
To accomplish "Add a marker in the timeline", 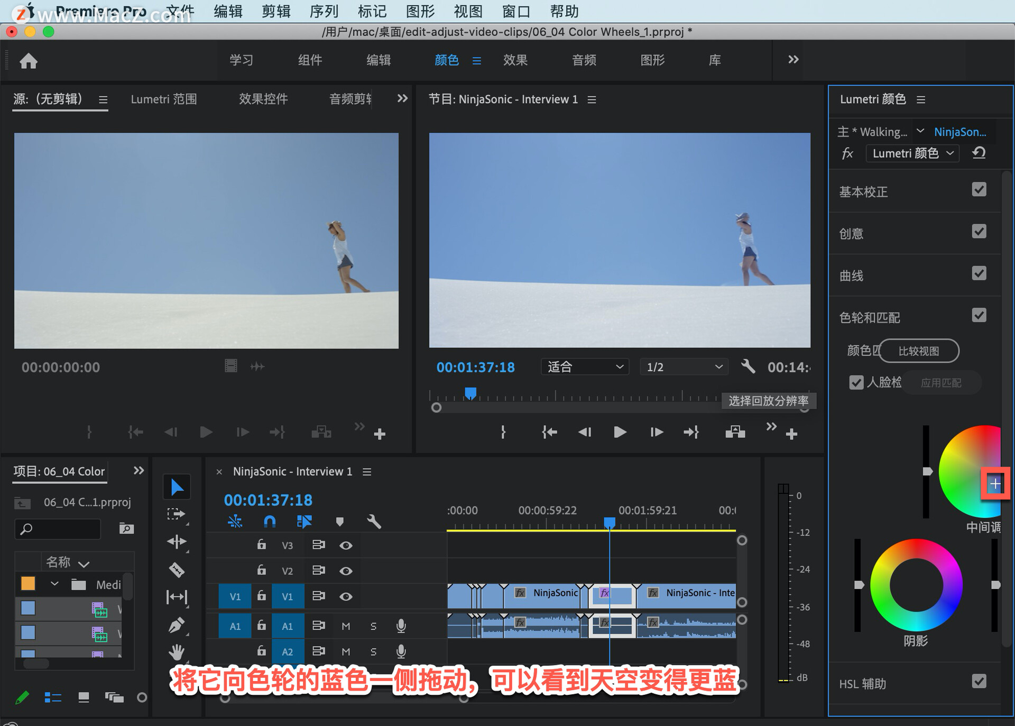I will (x=340, y=522).
